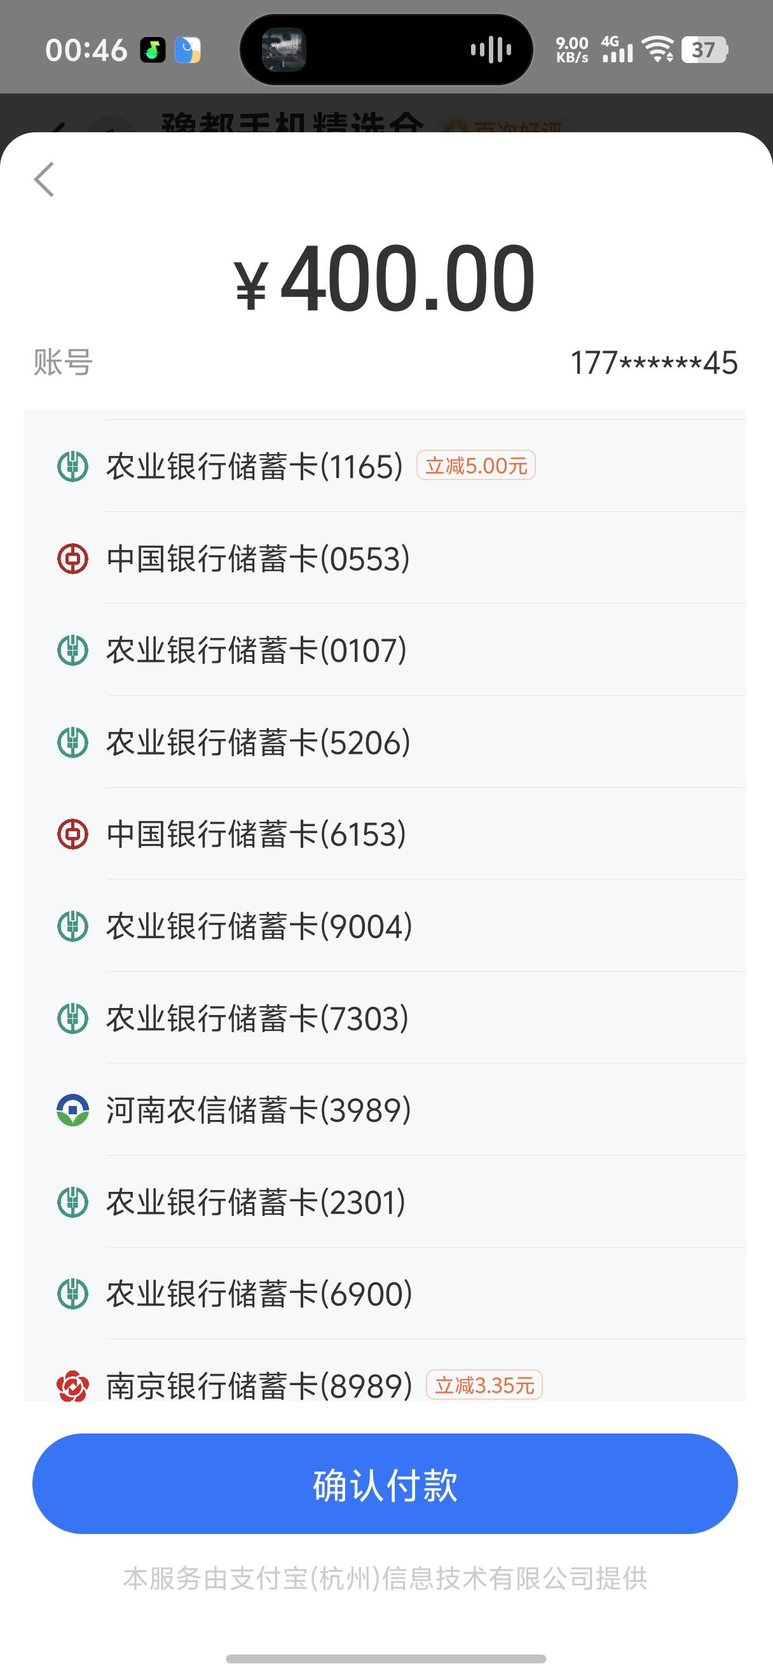The height and width of the screenshot is (1679, 773).
Task: Pick 农业银行储蓄卡(6900) from card list
Action: pyautogui.click(x=259, y=1294)
